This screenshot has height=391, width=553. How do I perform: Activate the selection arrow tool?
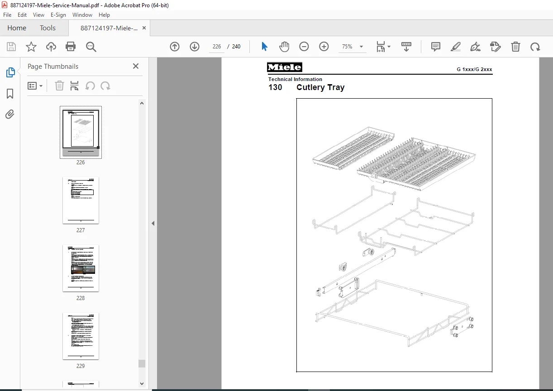click(x=265, y=47)
